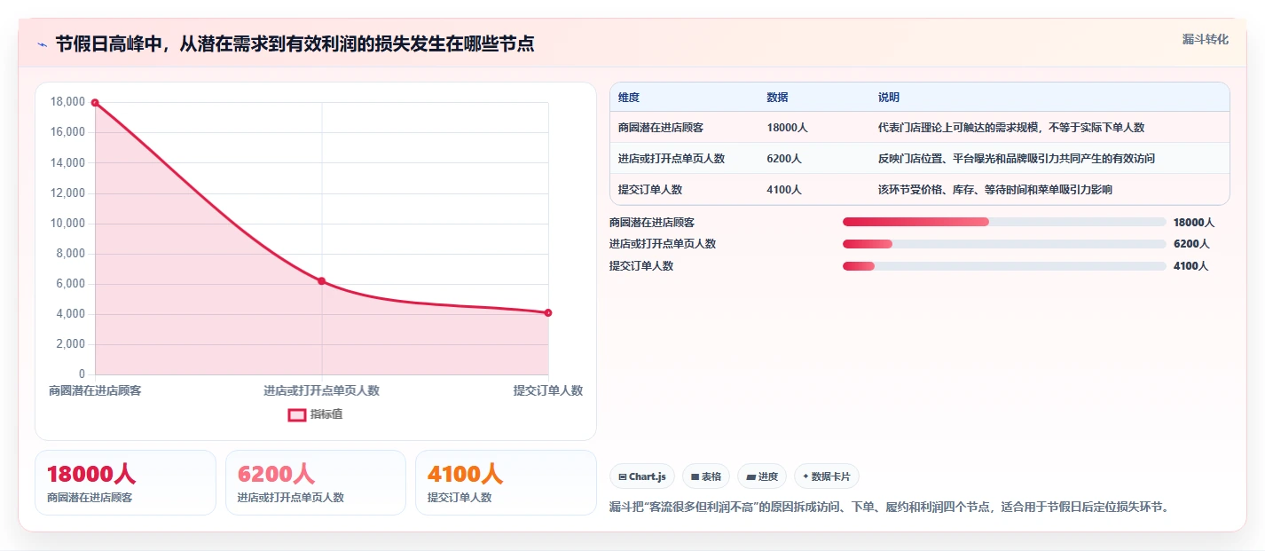This screenshot has height=551, width=1265.
Task: Click table cell 6200人
Action: pyautogui.click(x=784, y=159)
